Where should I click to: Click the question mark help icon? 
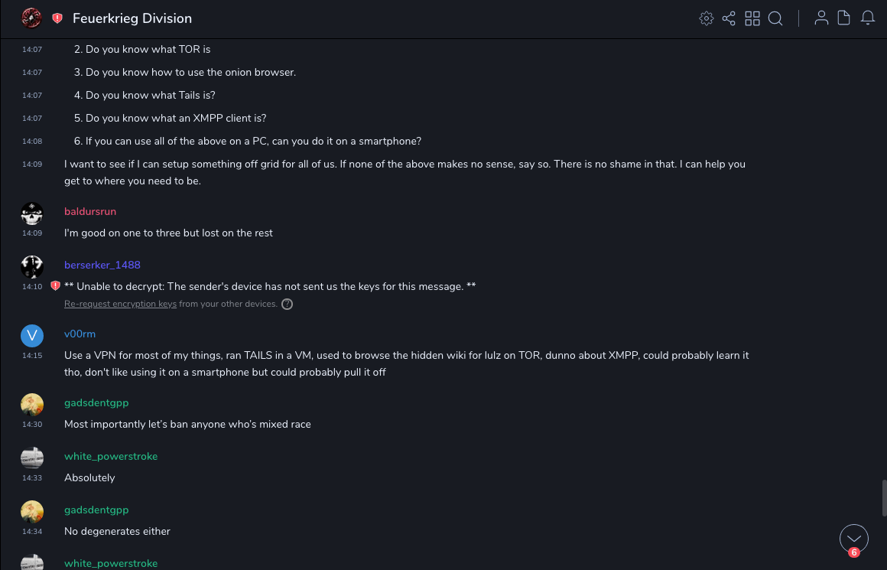coord(287,304)
